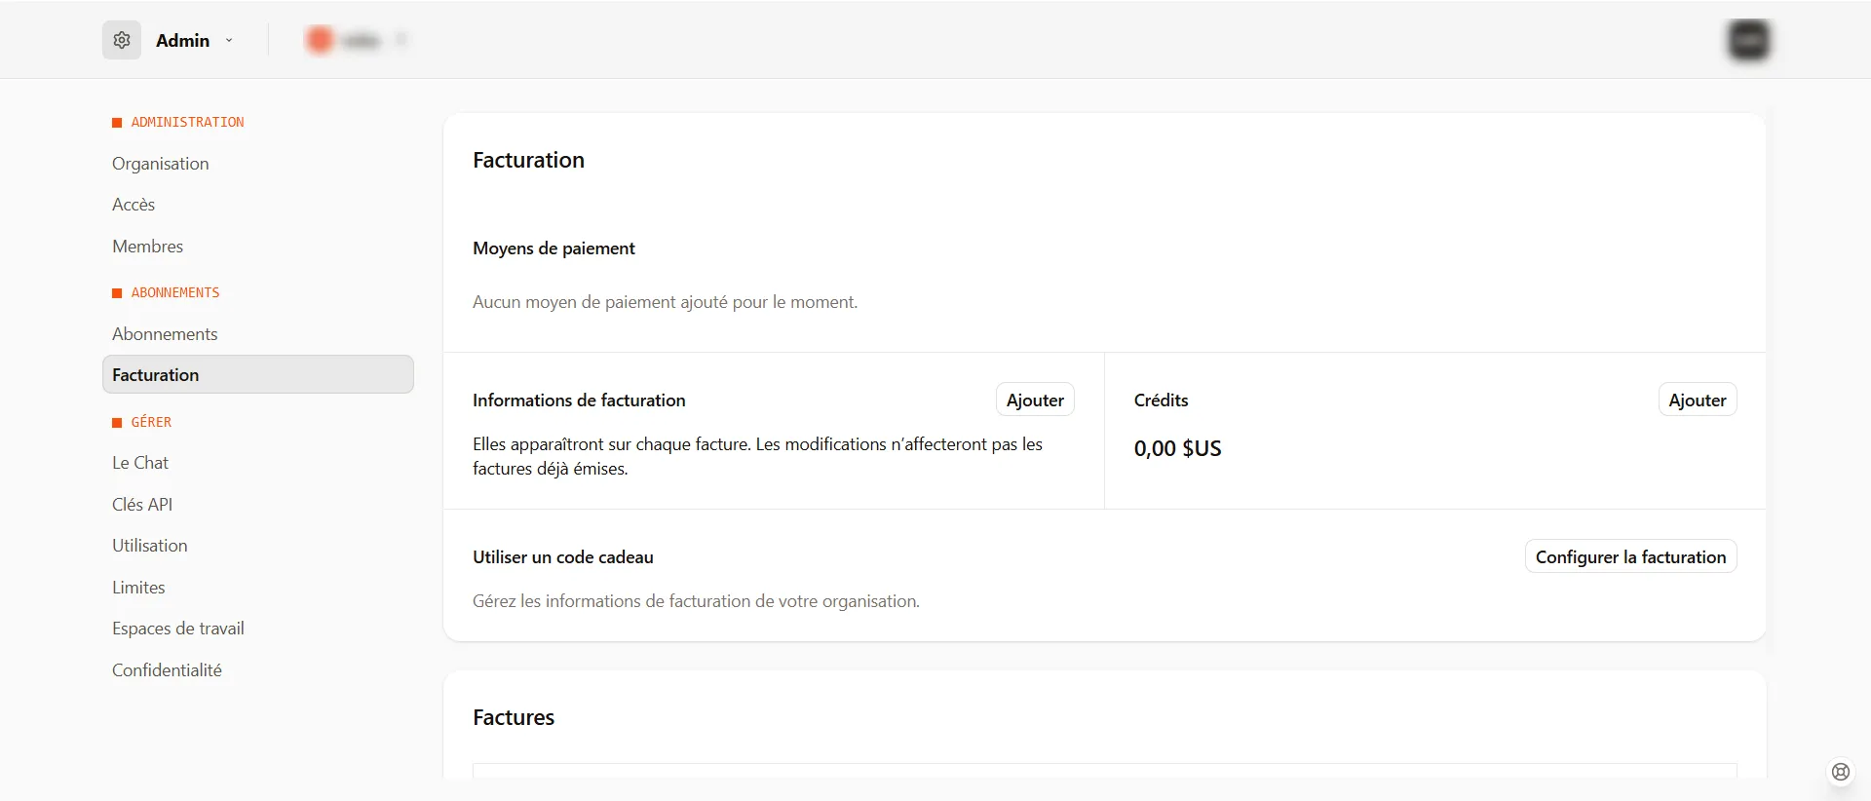Screen dimensions: 1871x801
Task: Go to the Accès page
Action: 134,205
